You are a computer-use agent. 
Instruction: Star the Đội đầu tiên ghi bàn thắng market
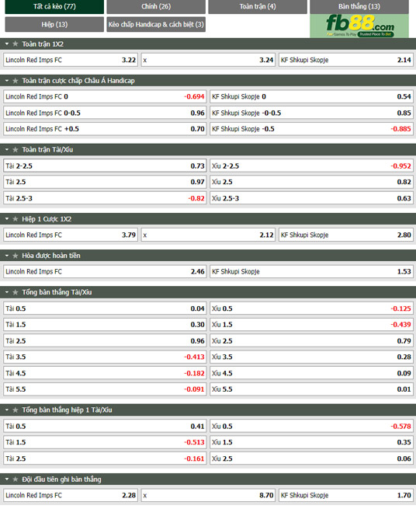(x=16, y=479)
